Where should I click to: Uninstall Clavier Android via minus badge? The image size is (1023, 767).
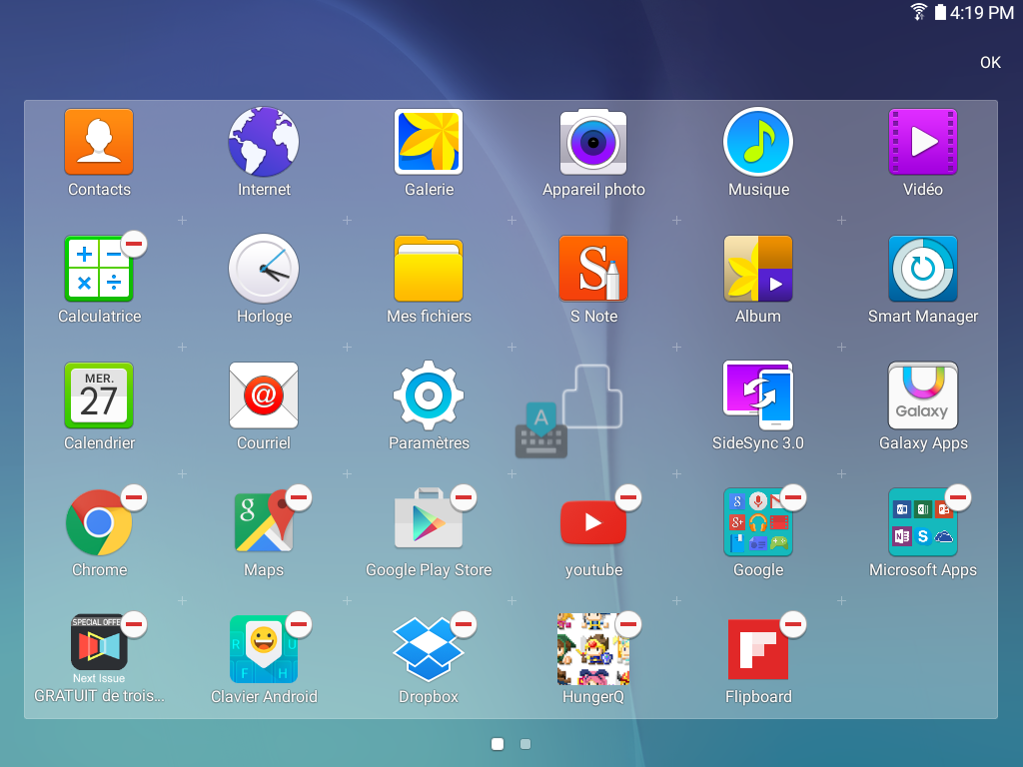(x=299, y=624)
